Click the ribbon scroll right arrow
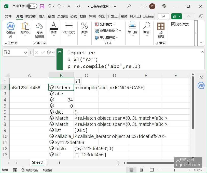This screenshot has height=173, width=207. click(196, 33)
